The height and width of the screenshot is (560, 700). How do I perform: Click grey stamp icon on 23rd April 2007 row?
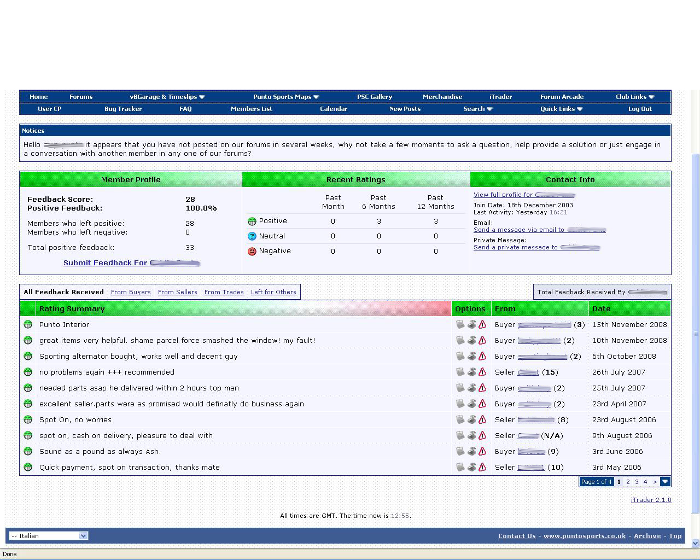click(471, 404)
